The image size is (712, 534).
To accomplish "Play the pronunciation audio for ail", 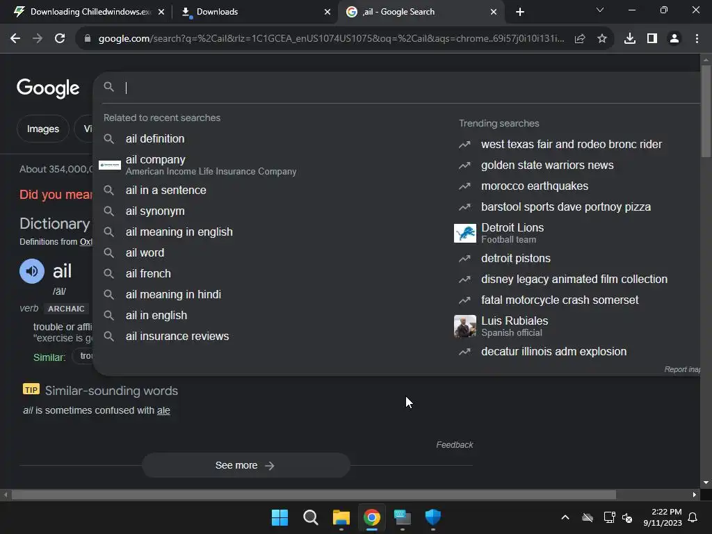I will point(32,271).
